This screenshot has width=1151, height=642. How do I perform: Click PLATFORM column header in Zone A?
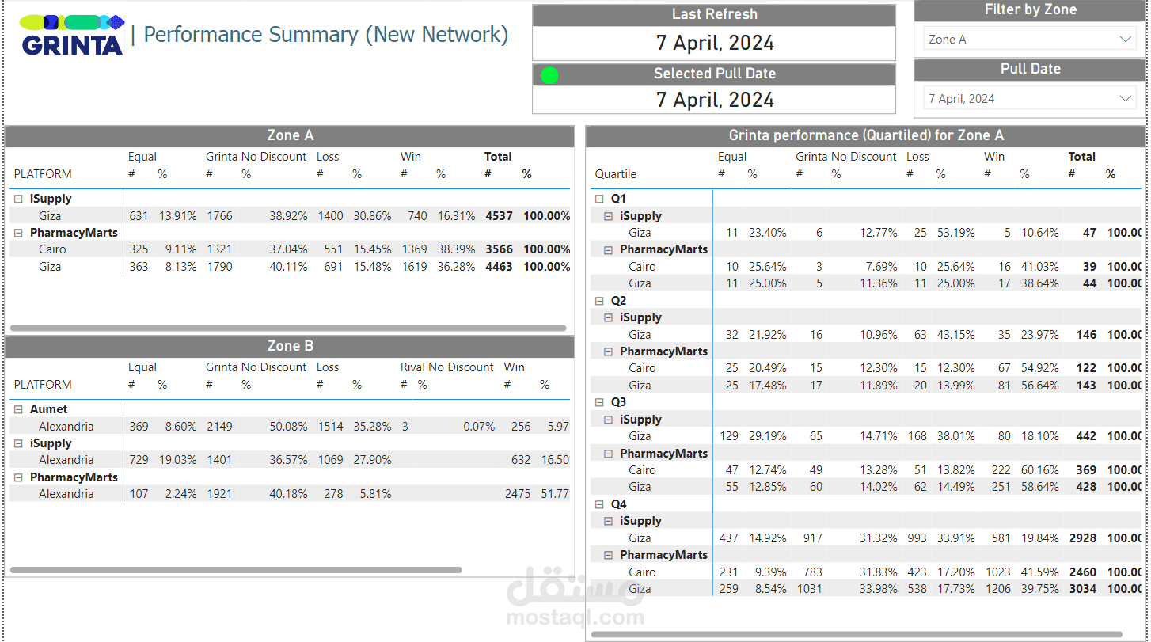click(43, 174)
